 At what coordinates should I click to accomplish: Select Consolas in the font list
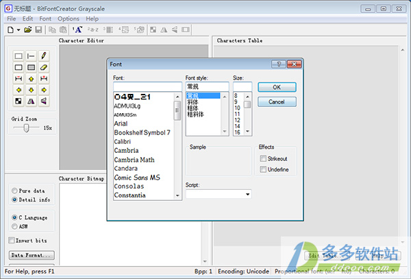pos(129,186)
